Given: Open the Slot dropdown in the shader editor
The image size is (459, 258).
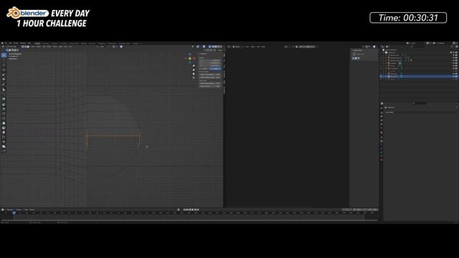Looking at the screenshot, I should point(287,47).
